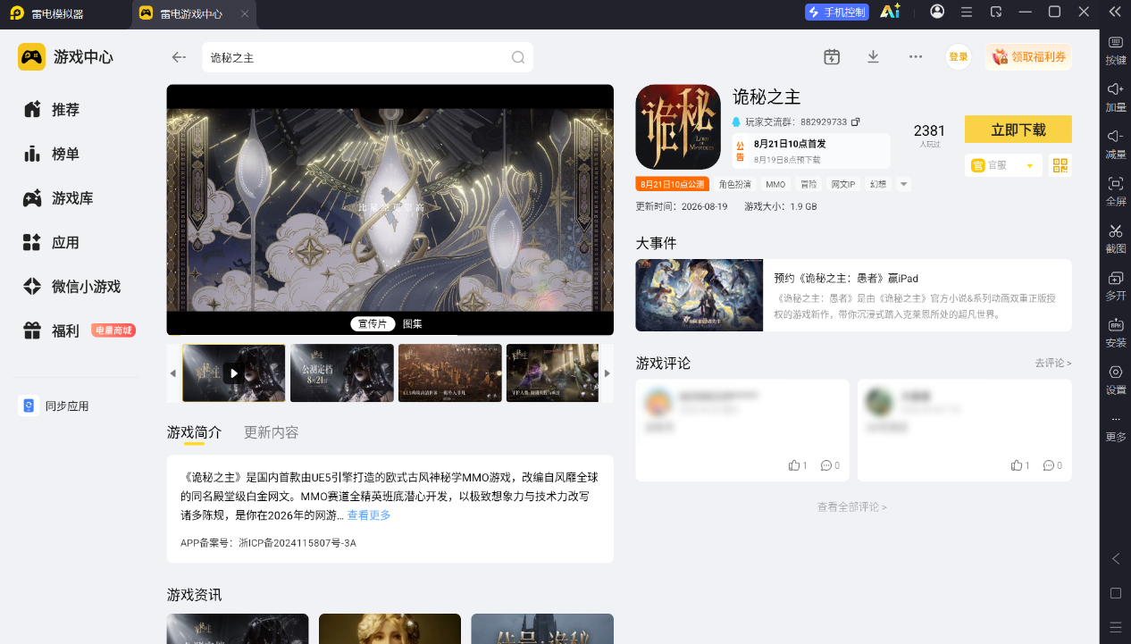Screen dimensions: 1131x644
Task: Toggle 手机控制 phone control
Action: (837, 12)
